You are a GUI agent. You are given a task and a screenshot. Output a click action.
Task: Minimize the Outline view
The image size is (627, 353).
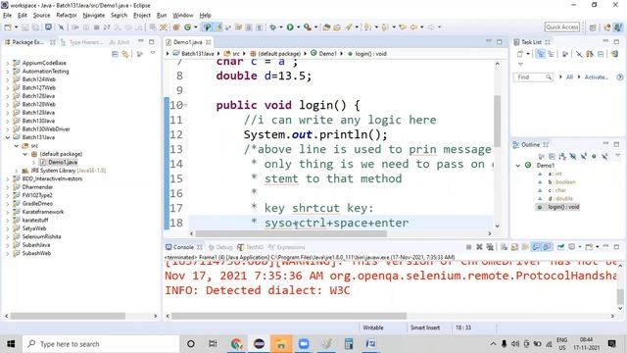[605, 144]
